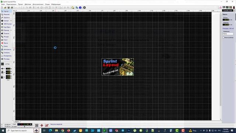The image size is (236, 133).
Task: Toggle visibility via the М1 layer label
Action: tap(19, 125)
